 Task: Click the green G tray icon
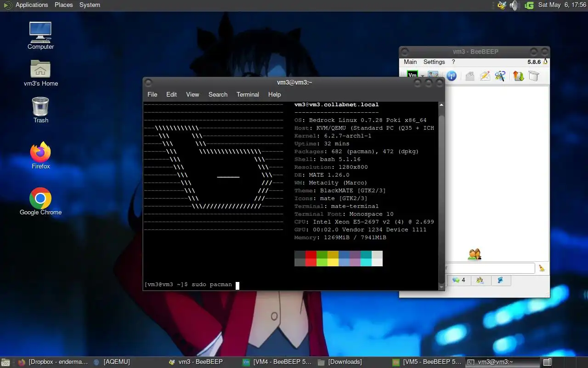(x=529, y=6)
